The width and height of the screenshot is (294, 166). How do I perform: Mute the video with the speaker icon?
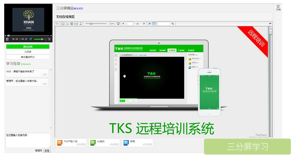click(31, 39)
